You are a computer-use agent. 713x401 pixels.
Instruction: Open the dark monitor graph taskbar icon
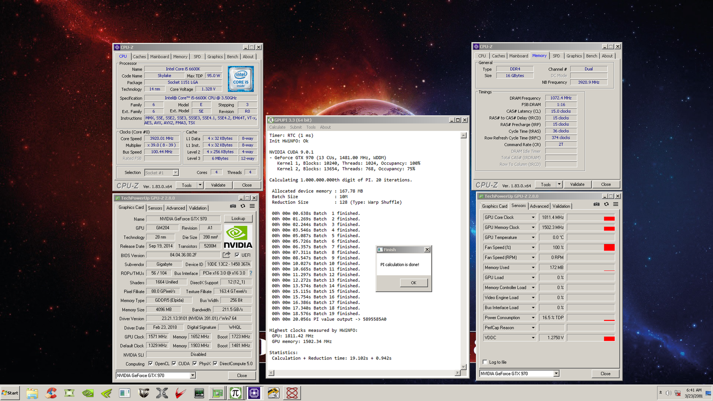tap(199, 393)
